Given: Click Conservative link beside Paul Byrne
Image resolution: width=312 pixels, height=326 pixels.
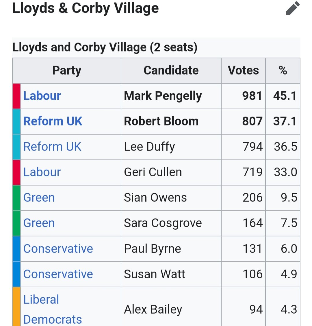Looking at the screenshot, I should point(58,249).
